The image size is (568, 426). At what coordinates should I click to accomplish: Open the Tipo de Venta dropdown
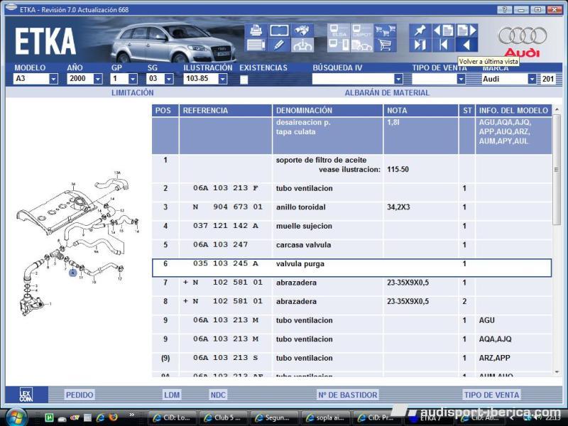click(461, 79)
